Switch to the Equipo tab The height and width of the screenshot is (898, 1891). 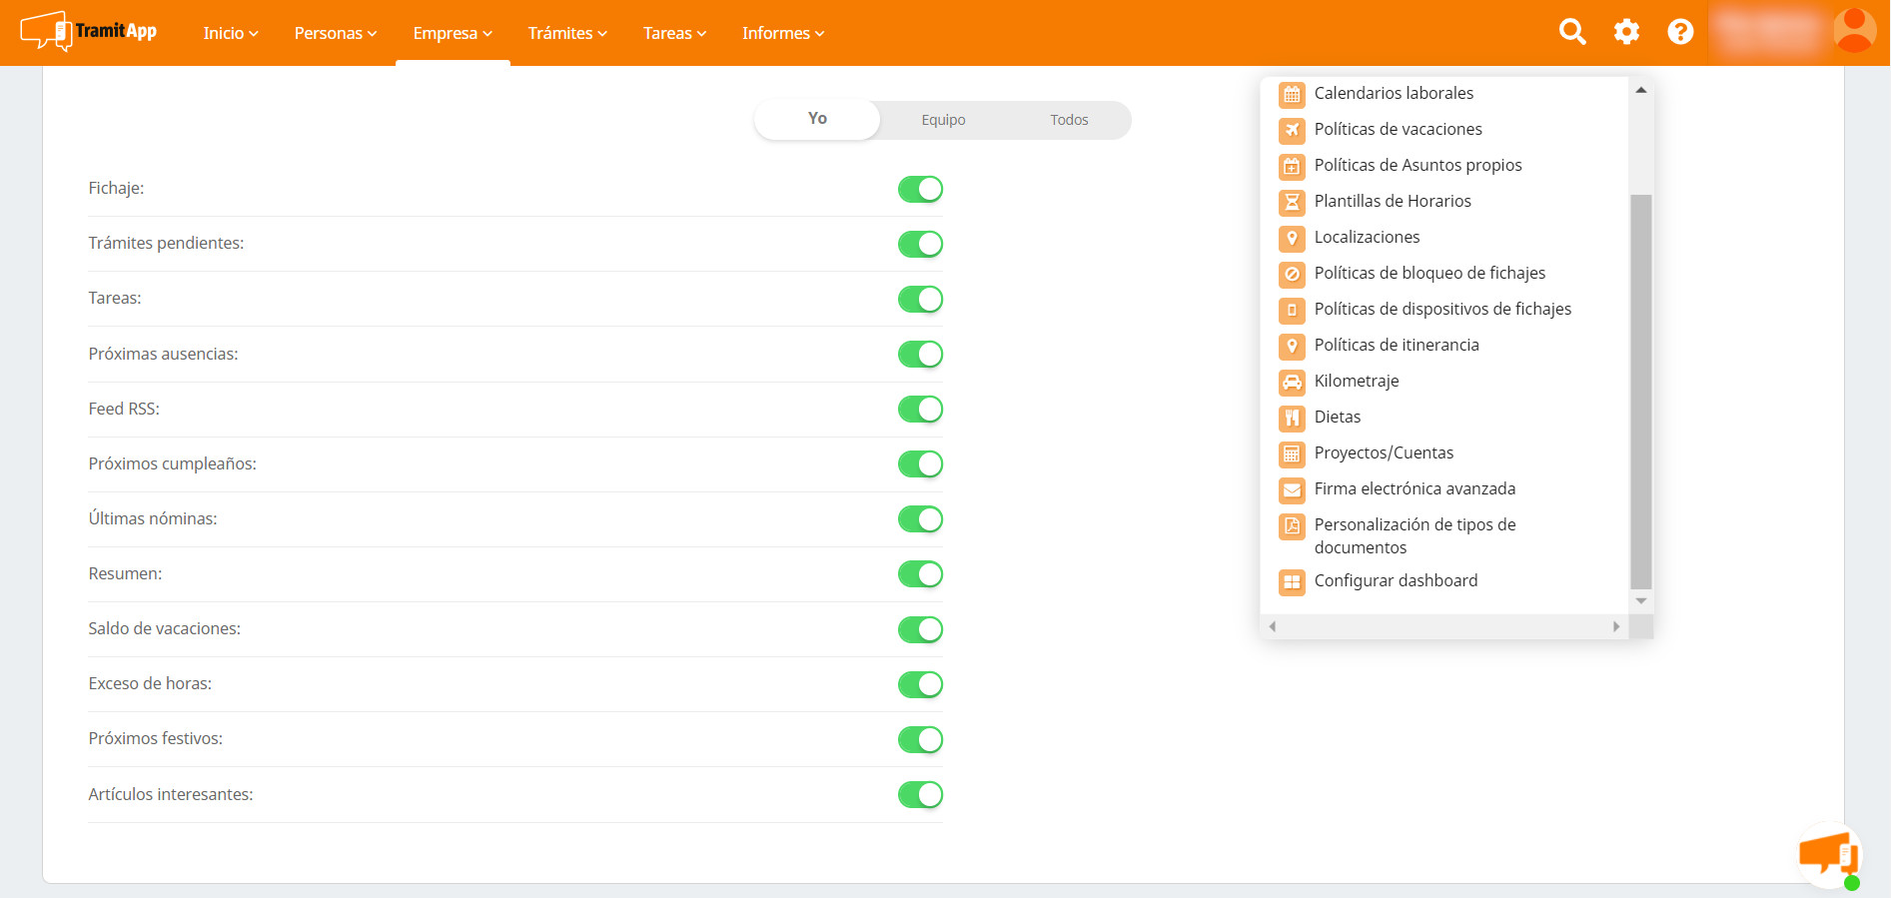[x=943, y=120]
